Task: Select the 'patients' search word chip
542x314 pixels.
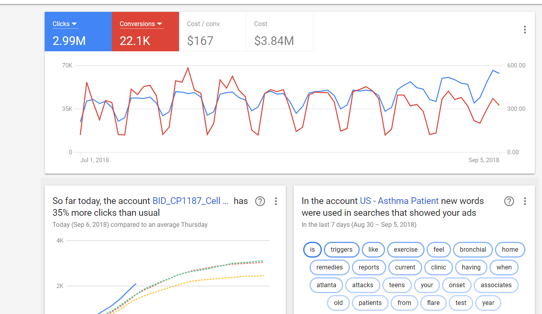Action: 370,303
